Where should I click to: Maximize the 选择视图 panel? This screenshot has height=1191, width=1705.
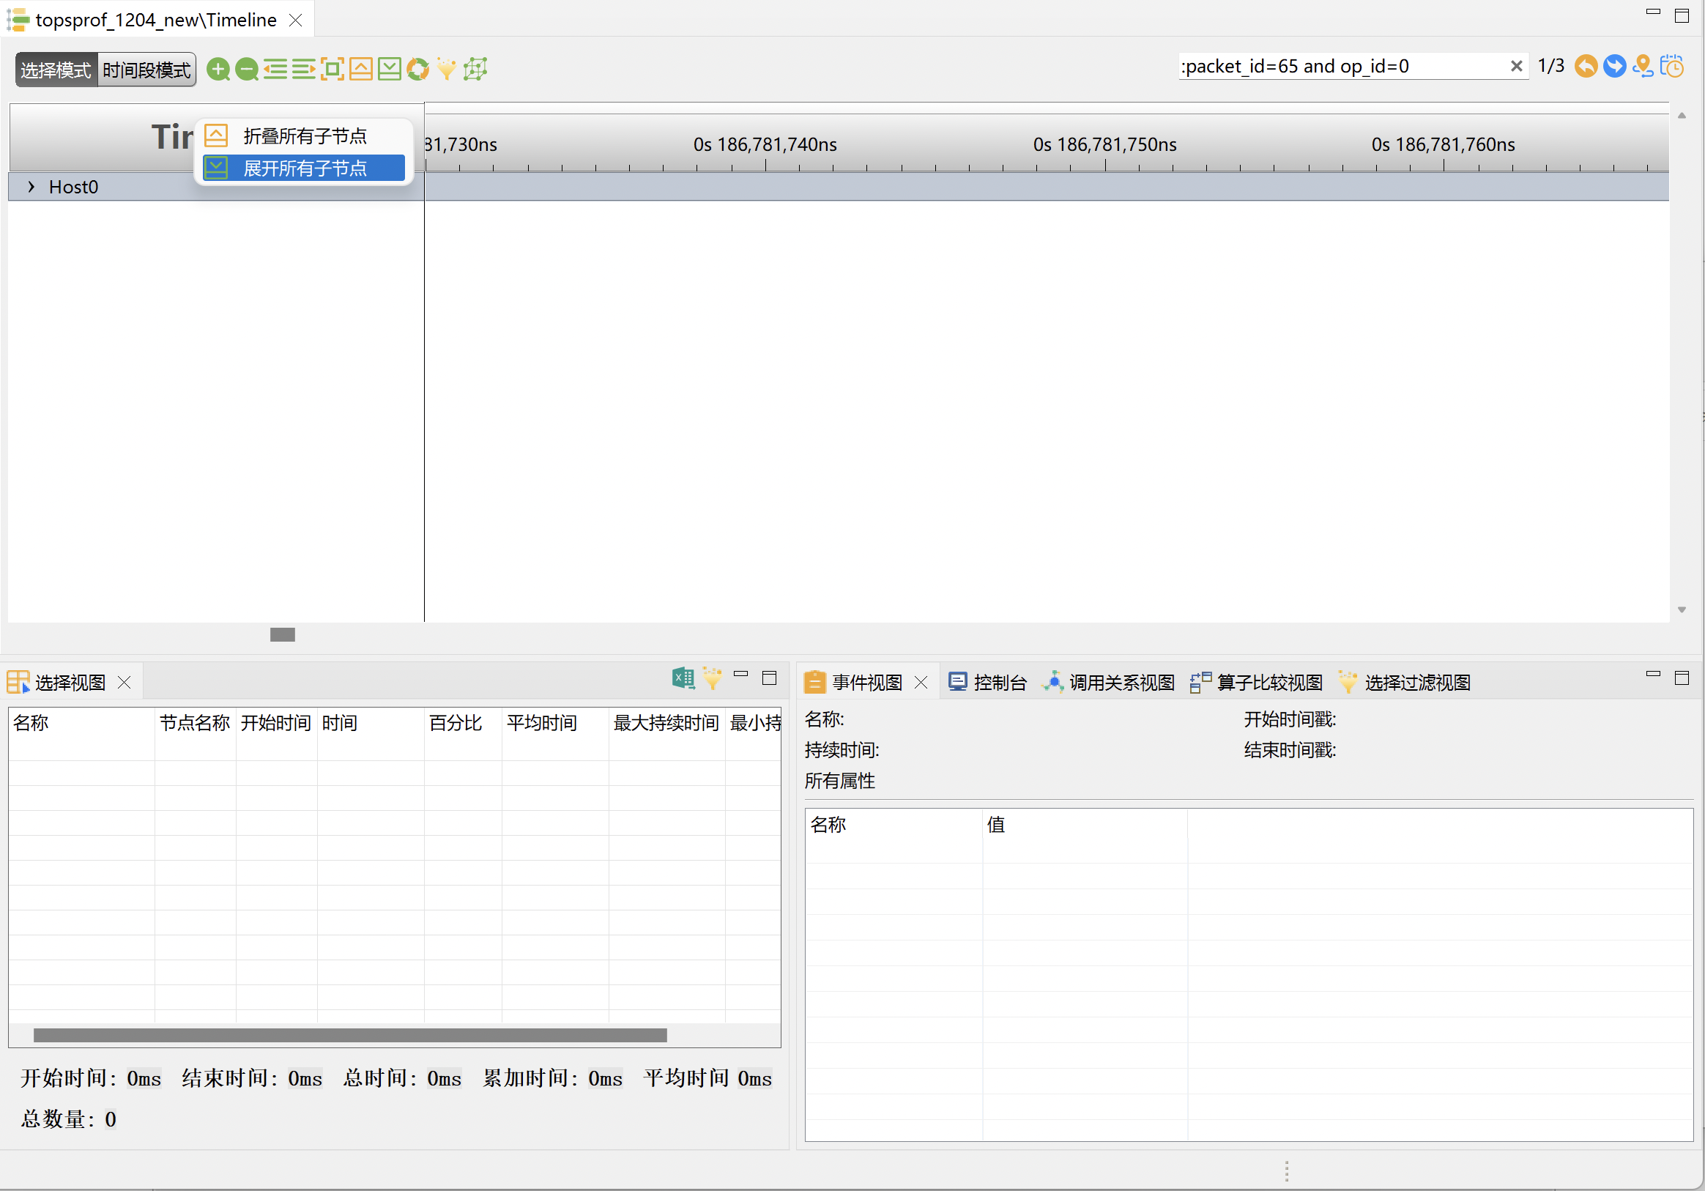pos(769,678)
